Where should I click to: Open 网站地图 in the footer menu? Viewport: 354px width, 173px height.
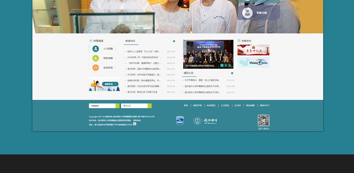250,105
